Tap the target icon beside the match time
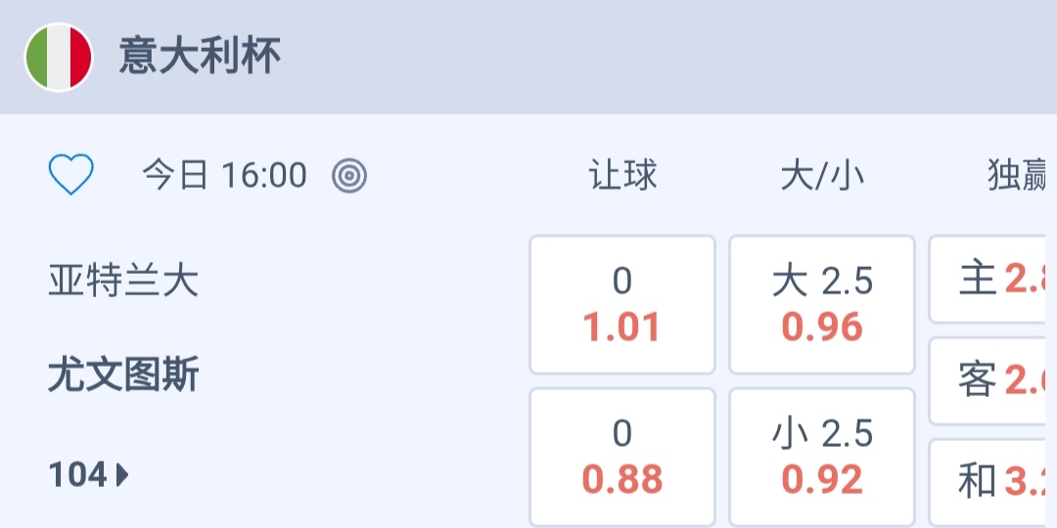The image size is (1057, 528). (x=349, y=176)
